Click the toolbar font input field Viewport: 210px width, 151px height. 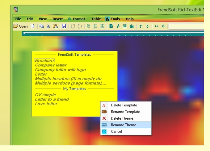[x=186, y=26]
